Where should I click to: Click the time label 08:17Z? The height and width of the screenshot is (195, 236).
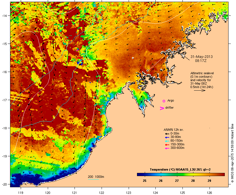(201, 61)
